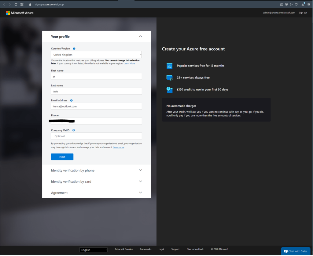Open the Country/Region dropdown

[96, 55]
